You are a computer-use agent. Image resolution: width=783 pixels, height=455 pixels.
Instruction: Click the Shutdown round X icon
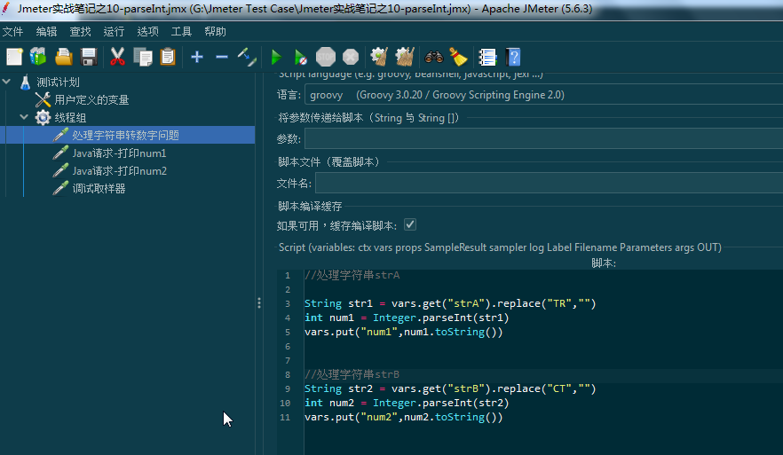tap(351, 57)
